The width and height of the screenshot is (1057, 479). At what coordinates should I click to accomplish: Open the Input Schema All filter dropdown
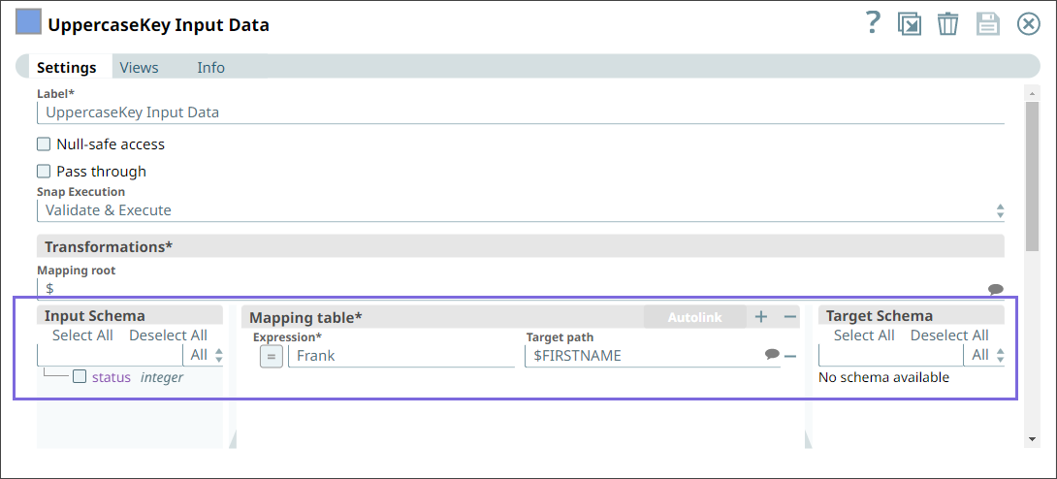(x=207, y=355)
